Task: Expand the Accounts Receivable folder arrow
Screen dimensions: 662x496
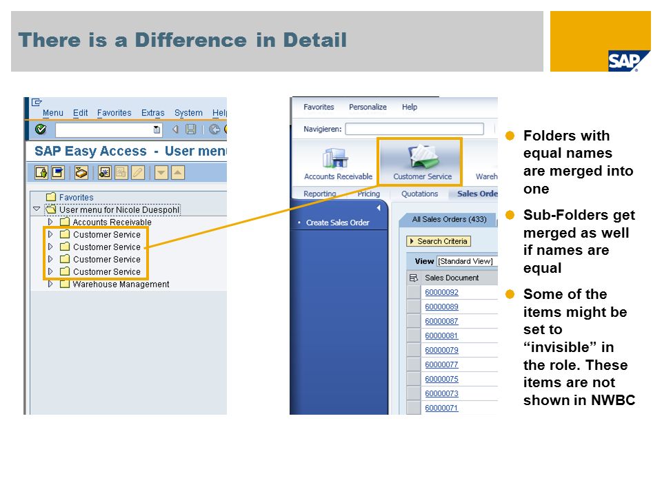Action: (x=50, y=221)
